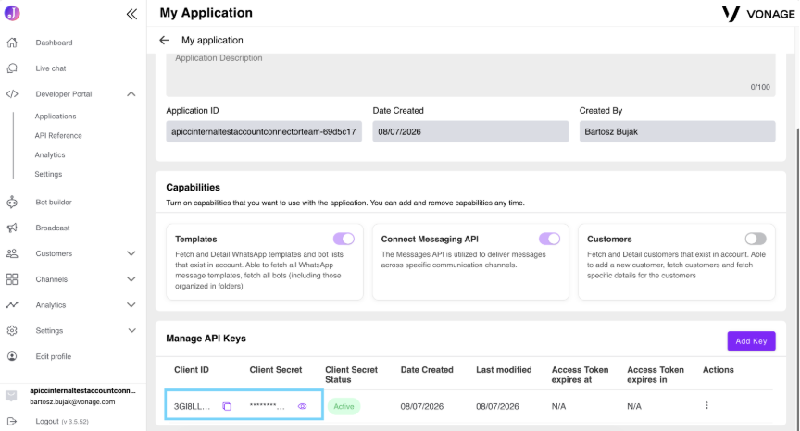Enable the Customers capability toggle

pos(756,239)
